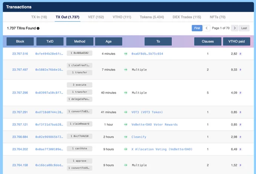The height and width of the screenshot is (174, 256).
Task: Open the VTHO (111) tab
Action: [122, 17]
